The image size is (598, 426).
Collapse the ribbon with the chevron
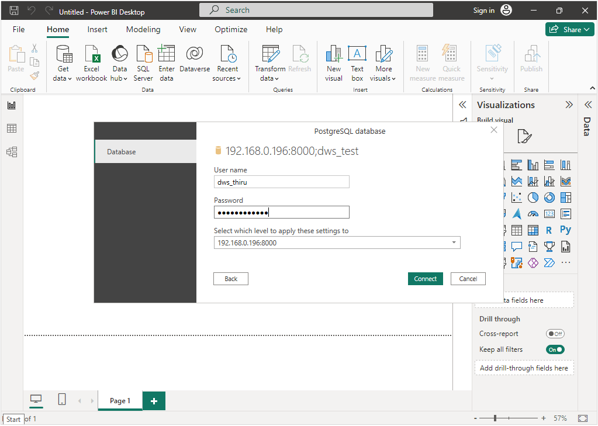pos(592,88)
